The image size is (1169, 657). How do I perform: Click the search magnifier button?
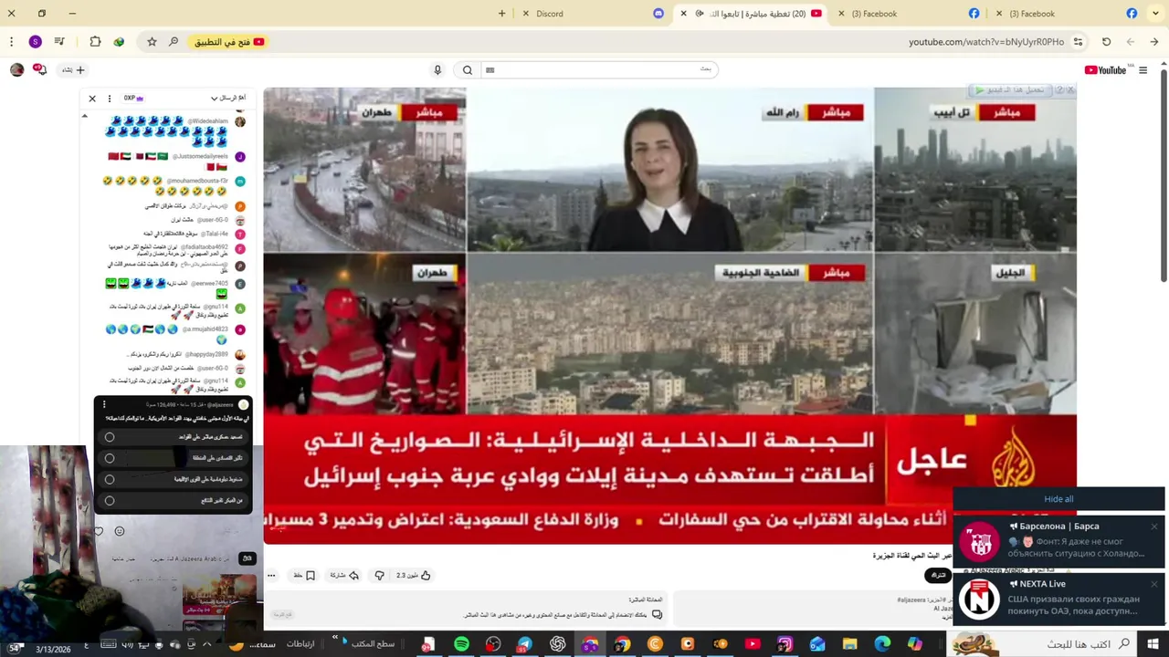point(468,70)
